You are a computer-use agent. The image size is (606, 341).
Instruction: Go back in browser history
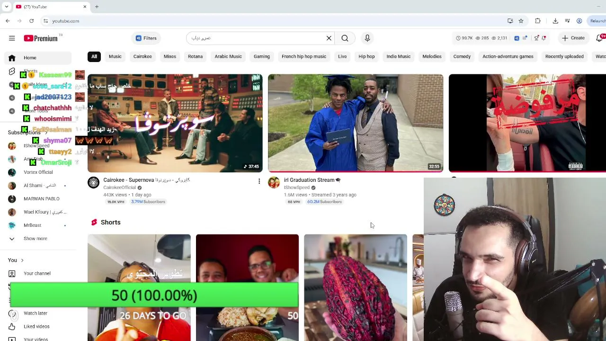coord(8,21)
